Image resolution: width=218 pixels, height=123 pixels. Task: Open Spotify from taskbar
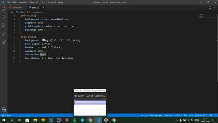click(x=75, y=120)
